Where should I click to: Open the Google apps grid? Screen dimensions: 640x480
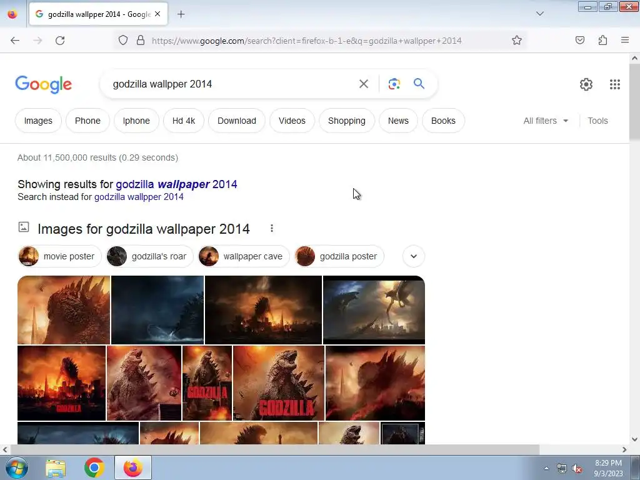(615, 84)
